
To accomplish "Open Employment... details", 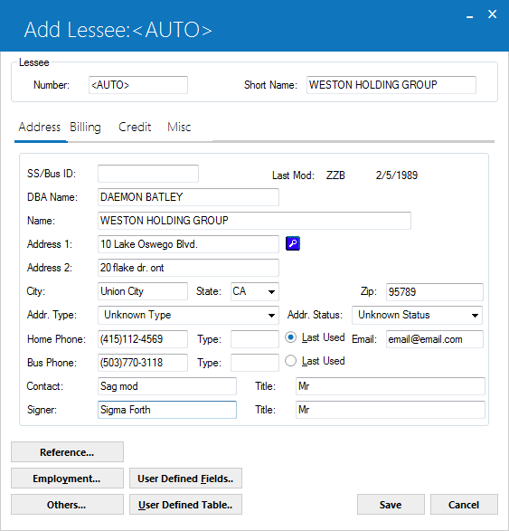I will tap(67, 479).
